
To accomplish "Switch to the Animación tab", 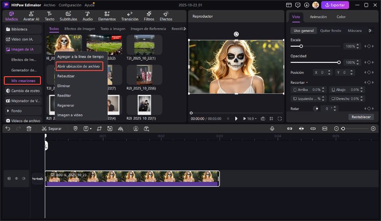I will click(x=318, y=17).
